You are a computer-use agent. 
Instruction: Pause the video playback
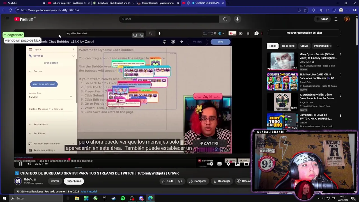pyautogui.click(x=21, y=164)
